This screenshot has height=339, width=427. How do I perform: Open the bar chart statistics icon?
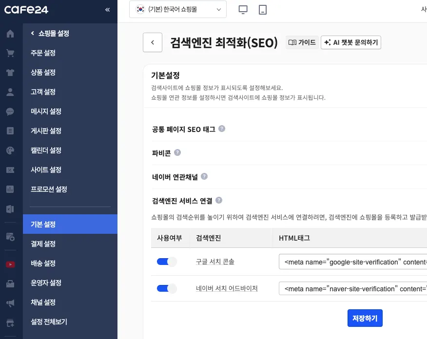click(x=10, y=189)
